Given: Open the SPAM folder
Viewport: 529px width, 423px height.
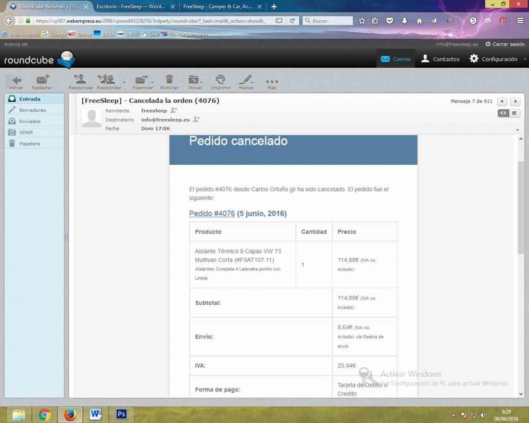Looking at the screenshot, I should (x=34, y=132).
